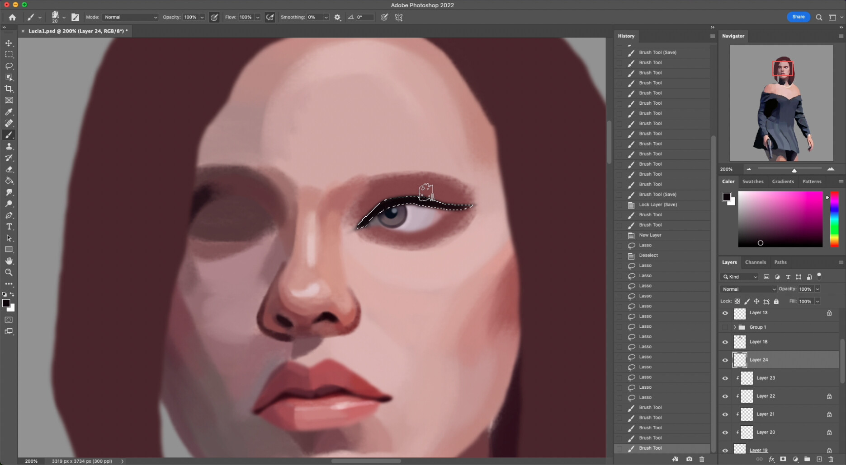Open Search magnifier in options bar
The height and width of the screenshot is (465, 846).
[x=819, y=17]
